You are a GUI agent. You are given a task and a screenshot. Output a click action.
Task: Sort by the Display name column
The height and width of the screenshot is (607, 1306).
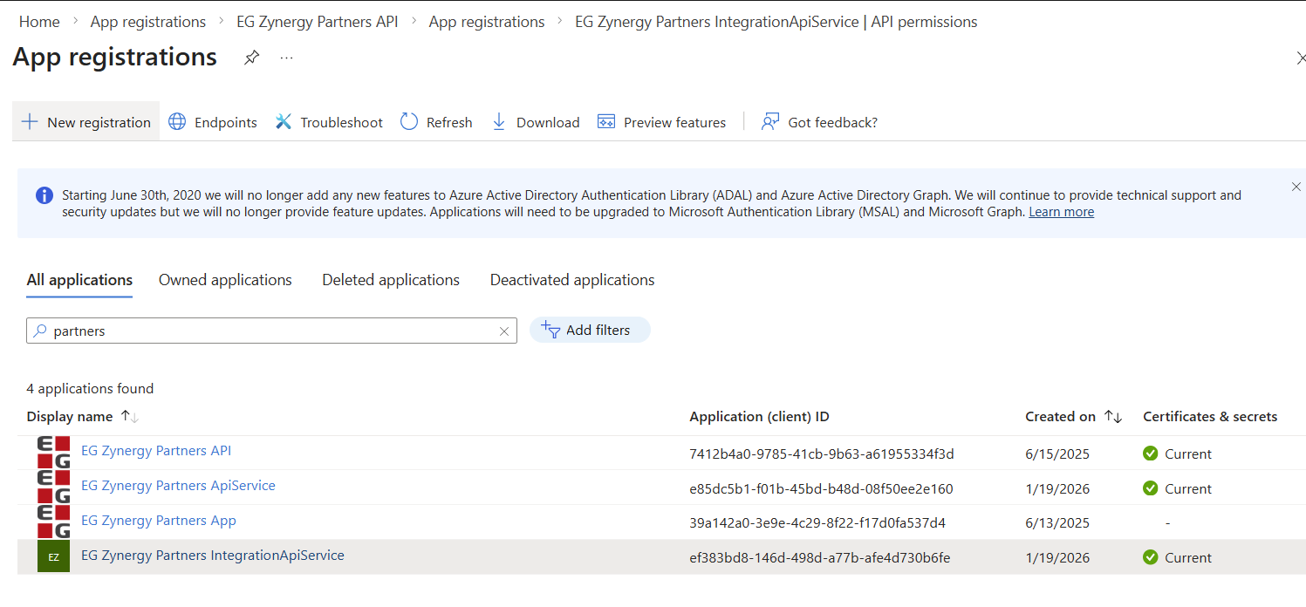83,417
